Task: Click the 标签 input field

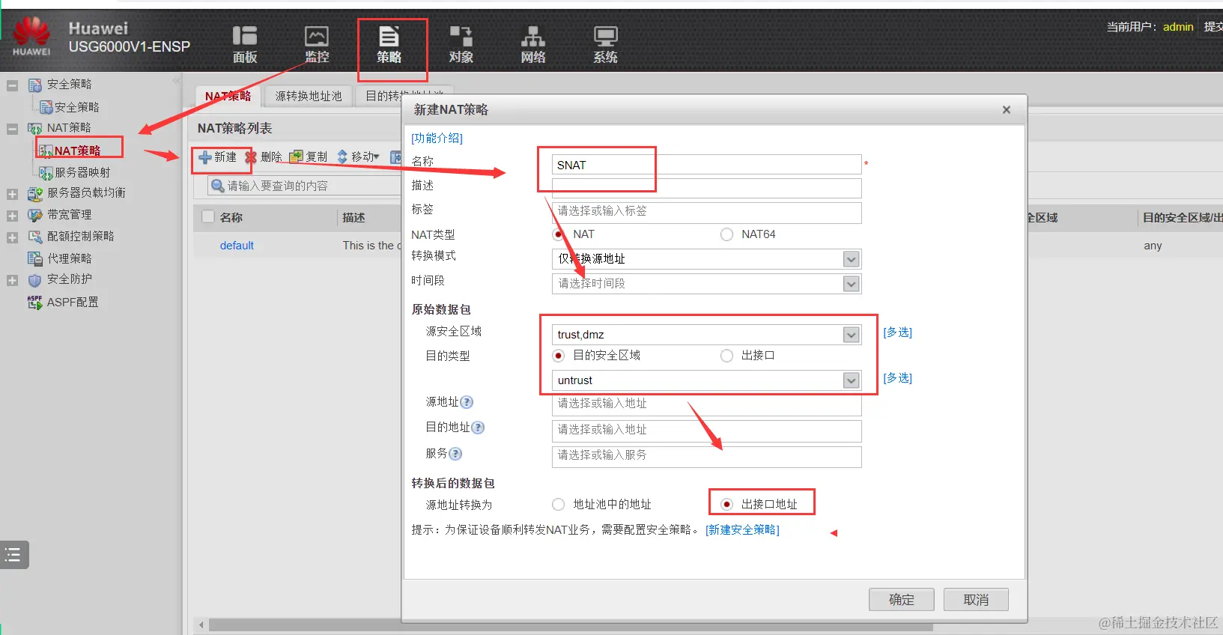Action: [x=706, y=212]
